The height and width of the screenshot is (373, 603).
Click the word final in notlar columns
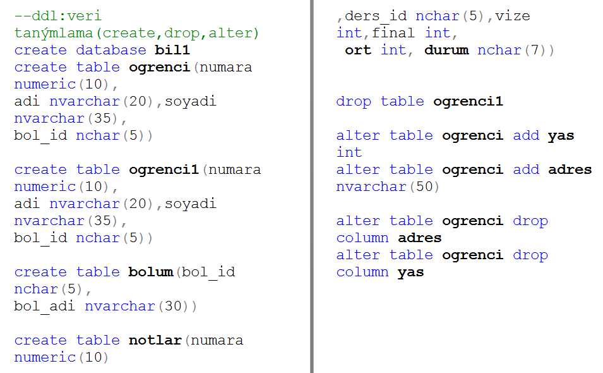pos(393,33)
